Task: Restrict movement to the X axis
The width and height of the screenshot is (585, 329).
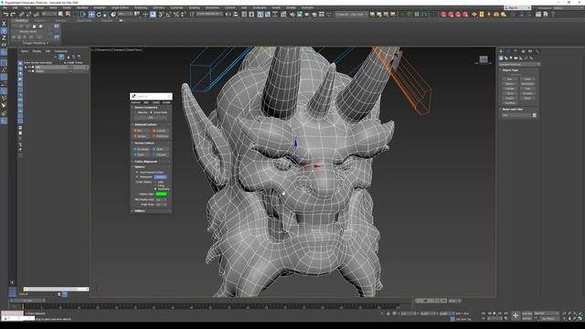Action: [x=4, y=24]
